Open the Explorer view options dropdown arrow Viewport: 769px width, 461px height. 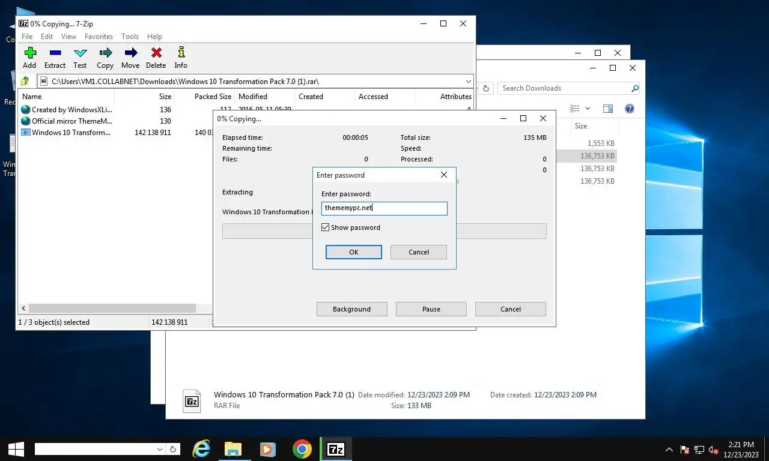click(x=588, y=109)
